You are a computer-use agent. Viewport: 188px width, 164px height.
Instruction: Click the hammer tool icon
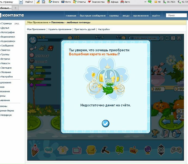pos(105,150)
